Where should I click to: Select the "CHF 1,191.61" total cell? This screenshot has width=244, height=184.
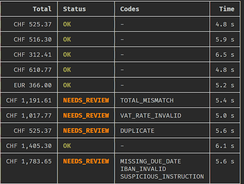29,100
